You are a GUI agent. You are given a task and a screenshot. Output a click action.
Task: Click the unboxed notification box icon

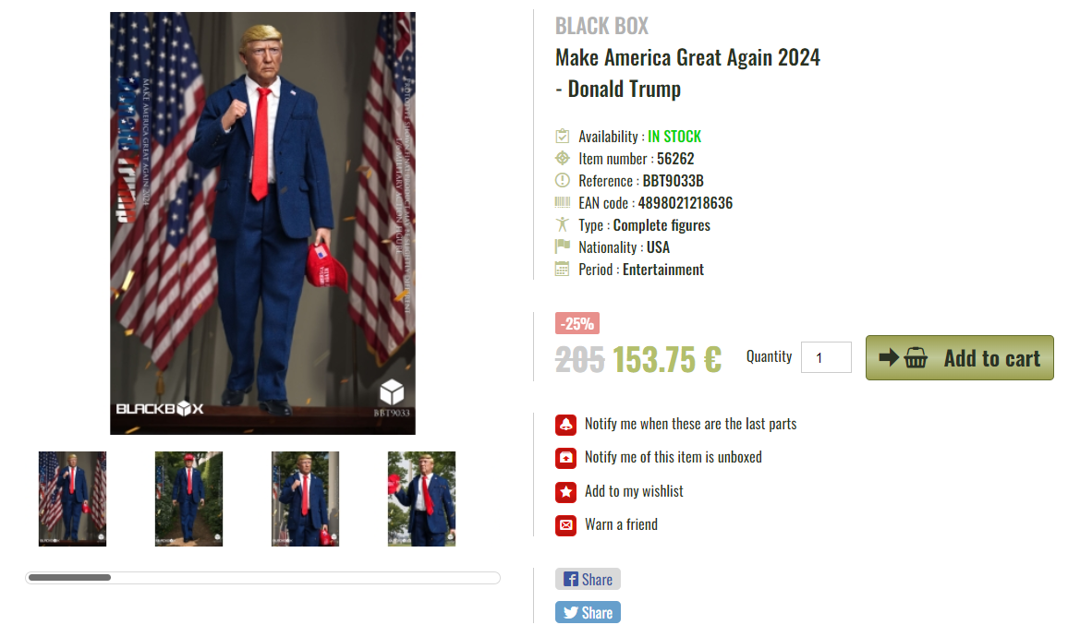tap(565, 458)
